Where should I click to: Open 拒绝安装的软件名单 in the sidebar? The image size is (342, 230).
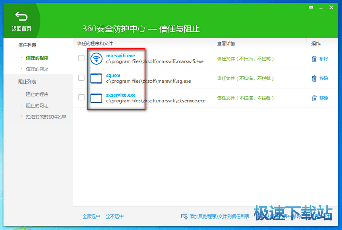click(46, 117)
